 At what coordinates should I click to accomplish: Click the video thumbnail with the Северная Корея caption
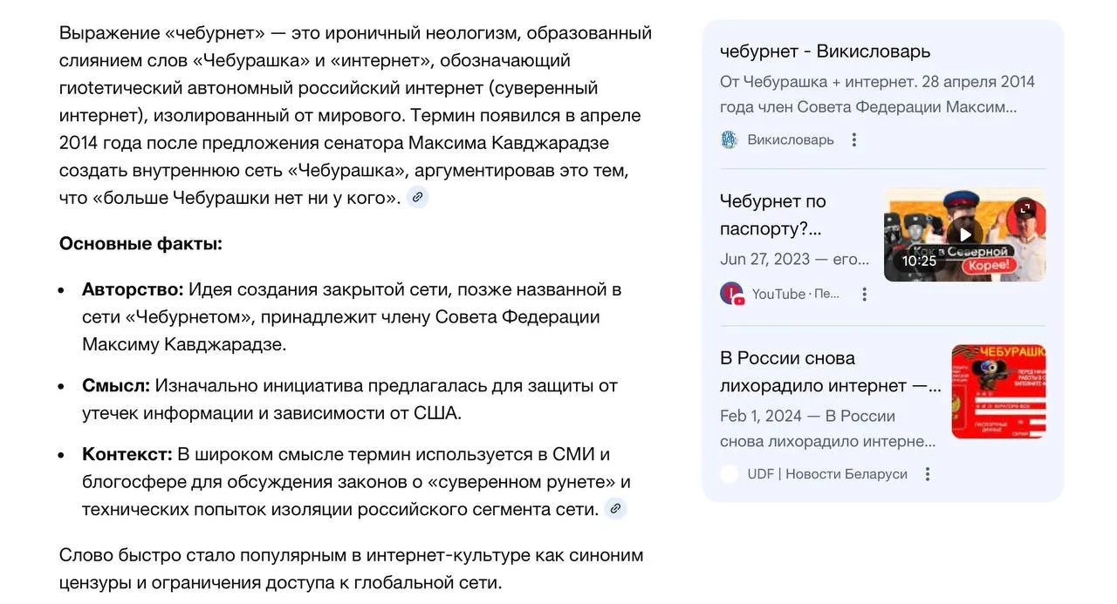pos(964,234)
